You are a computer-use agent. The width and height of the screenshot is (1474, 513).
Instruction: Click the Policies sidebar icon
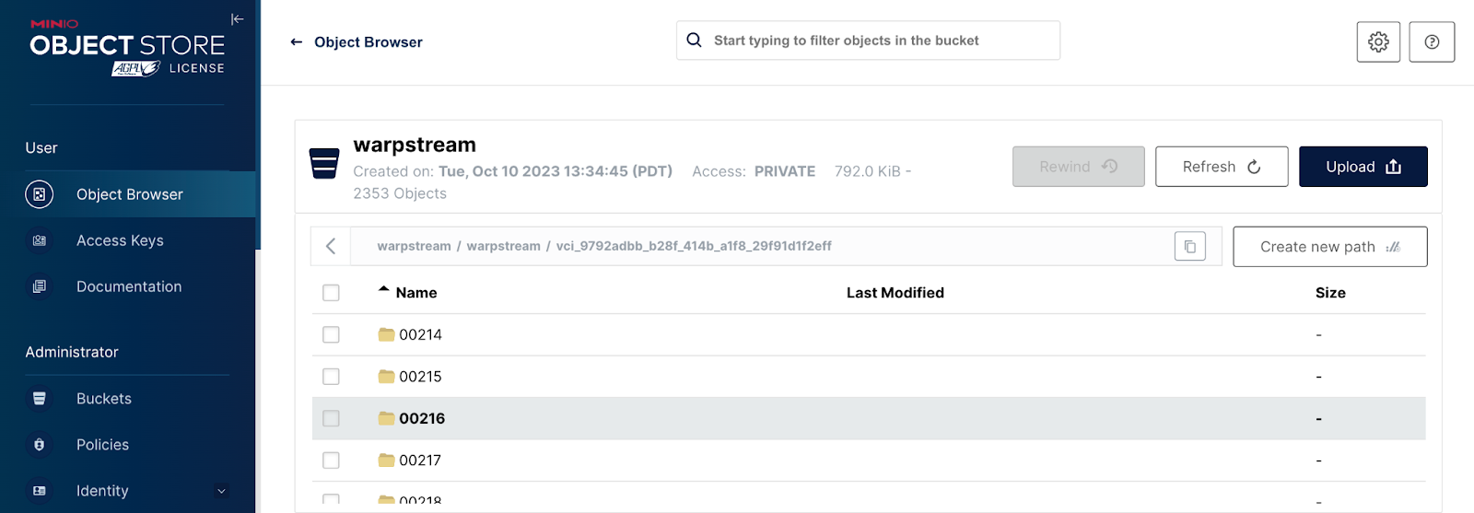click(40, 445)
